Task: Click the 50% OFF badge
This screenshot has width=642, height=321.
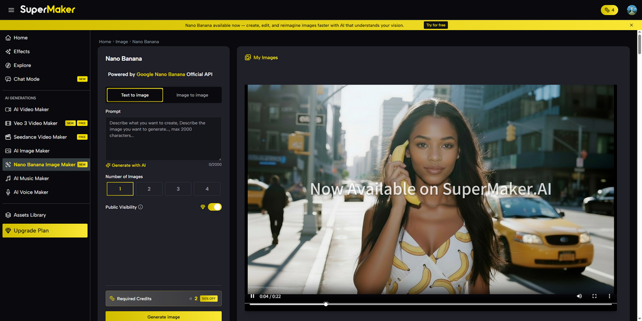Action: pos(209,299)
